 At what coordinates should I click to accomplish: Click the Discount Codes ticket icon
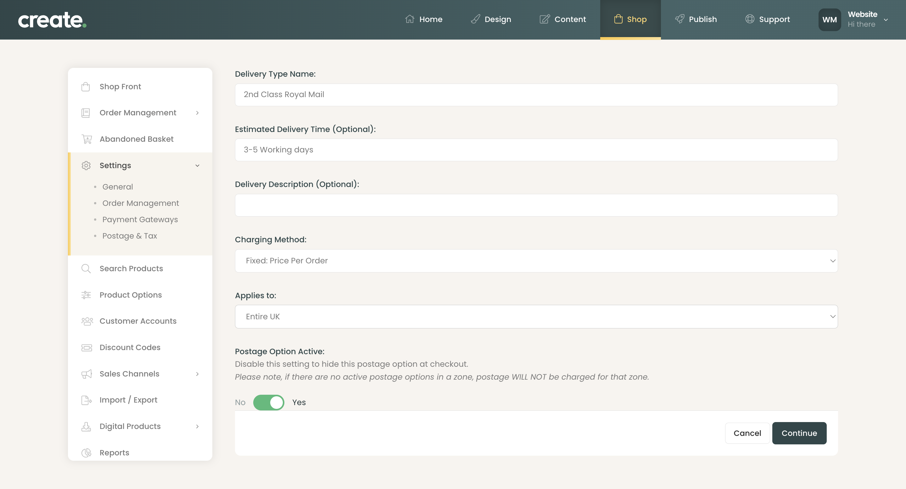pos(87,348)
